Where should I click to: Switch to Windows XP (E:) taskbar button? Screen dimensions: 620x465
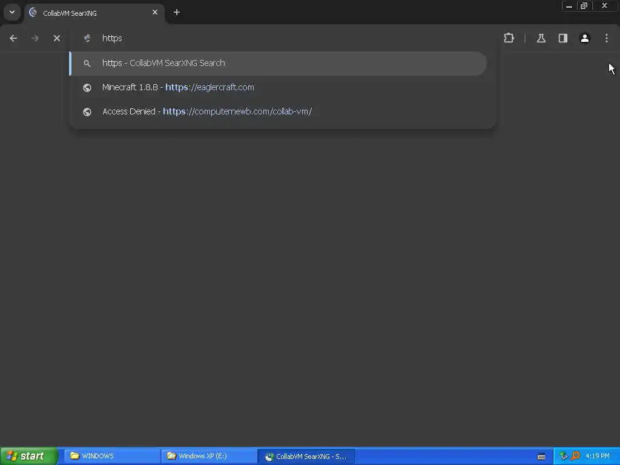point(209,457)
